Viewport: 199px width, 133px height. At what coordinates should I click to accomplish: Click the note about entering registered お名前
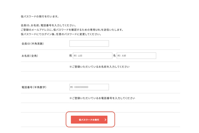point(99,66)
